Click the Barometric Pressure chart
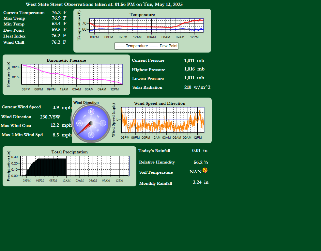The height and width of the screenshot is (251, 321). click(x=66, y=75)
